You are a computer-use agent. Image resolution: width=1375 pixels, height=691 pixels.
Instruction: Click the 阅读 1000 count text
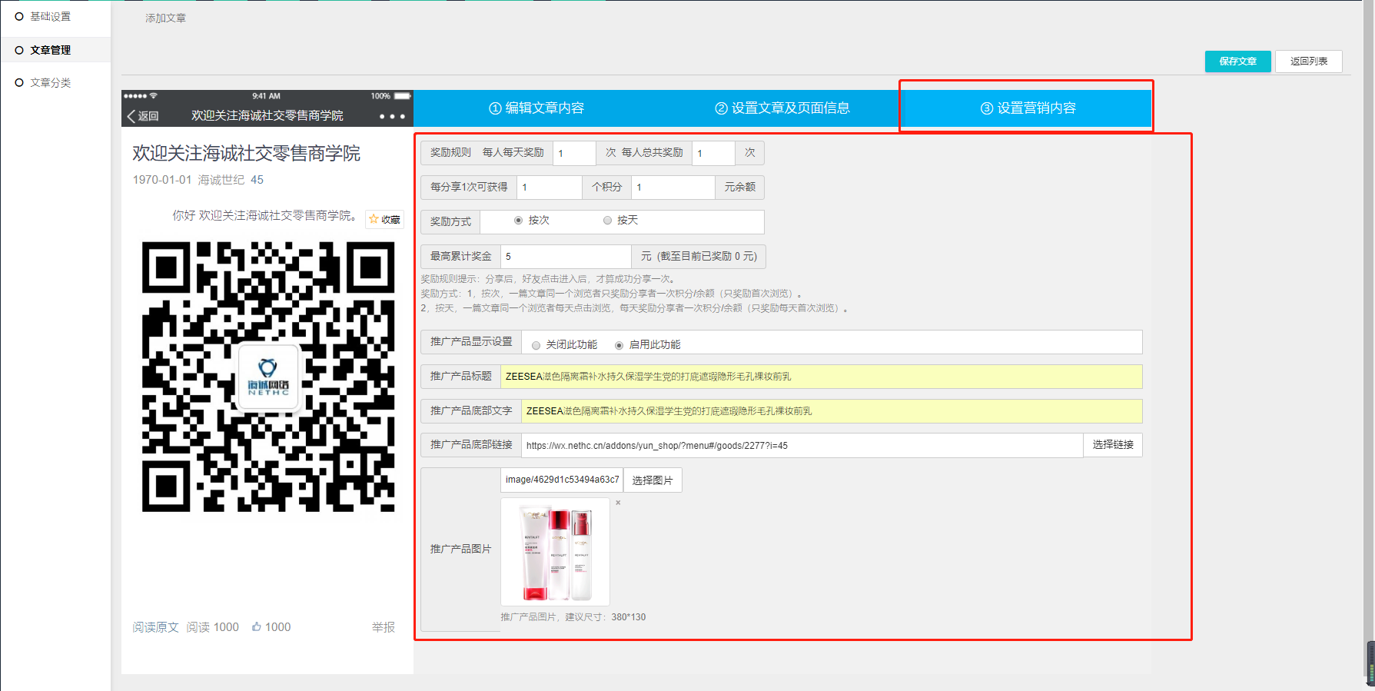pos(213,627)
